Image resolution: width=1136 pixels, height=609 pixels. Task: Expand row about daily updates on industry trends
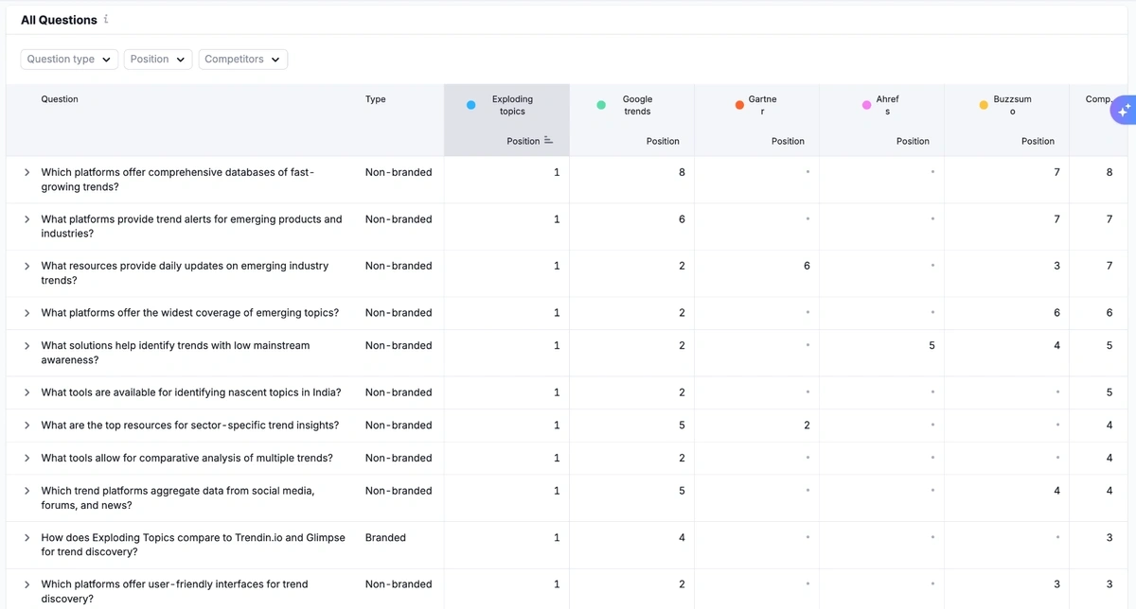[x=27, y=266]
